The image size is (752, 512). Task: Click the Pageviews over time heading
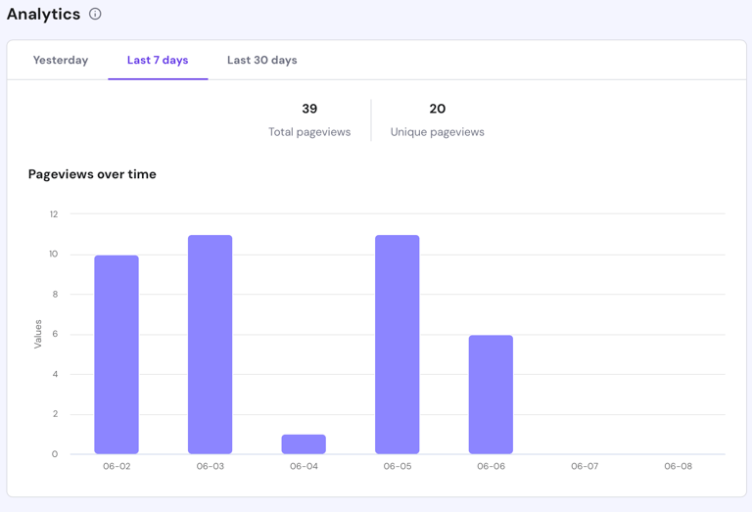[92, 174]
